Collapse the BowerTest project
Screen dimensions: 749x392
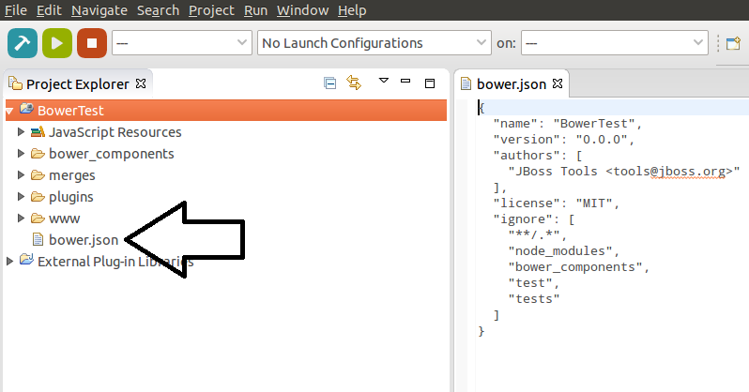coord(9,110)
